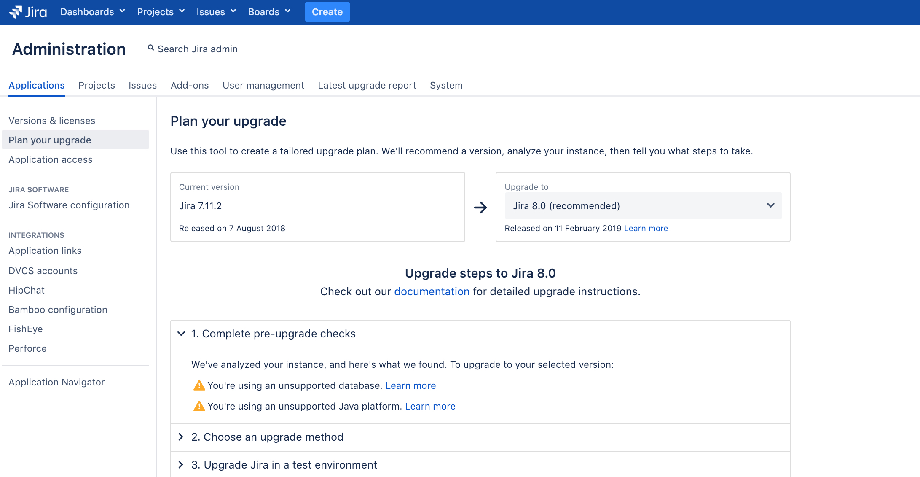
Task: Open Bamboo configuration
Action: [x=58, y=310]
